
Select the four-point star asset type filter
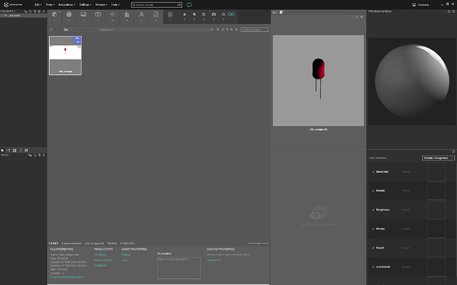pyautogui.click(x=112, y=15)
